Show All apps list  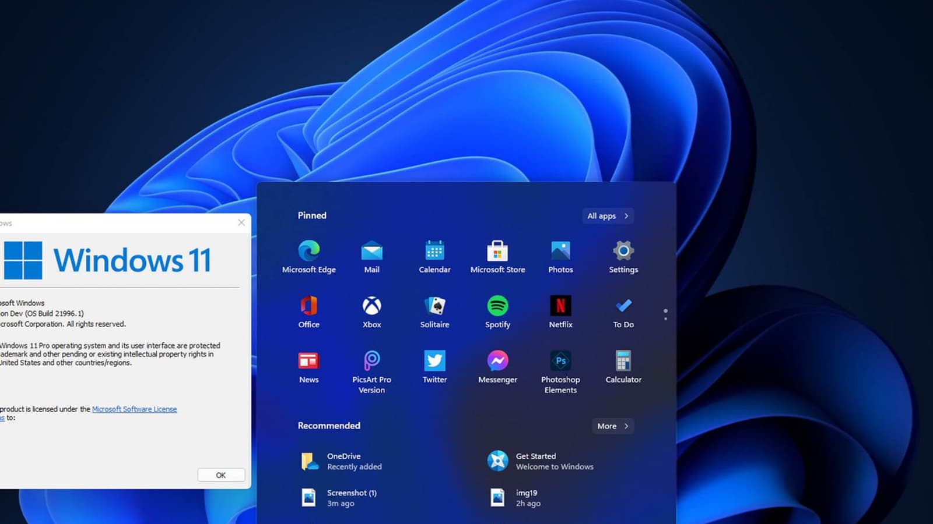click(608, 216)
